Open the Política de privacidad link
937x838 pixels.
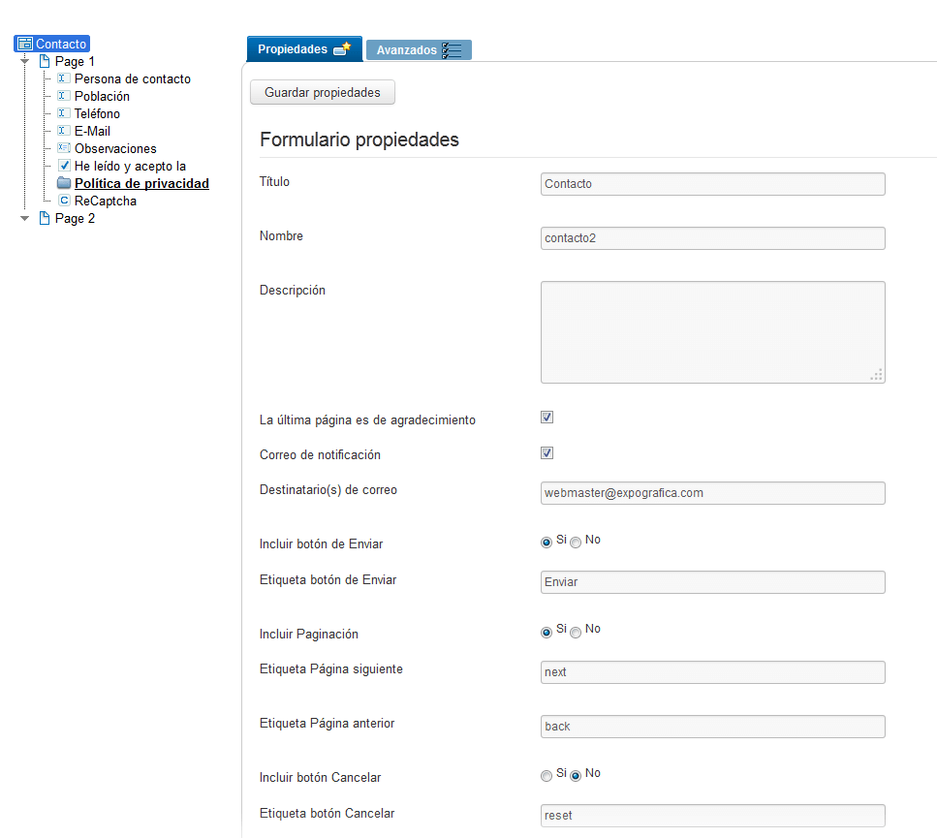(141, 183)
